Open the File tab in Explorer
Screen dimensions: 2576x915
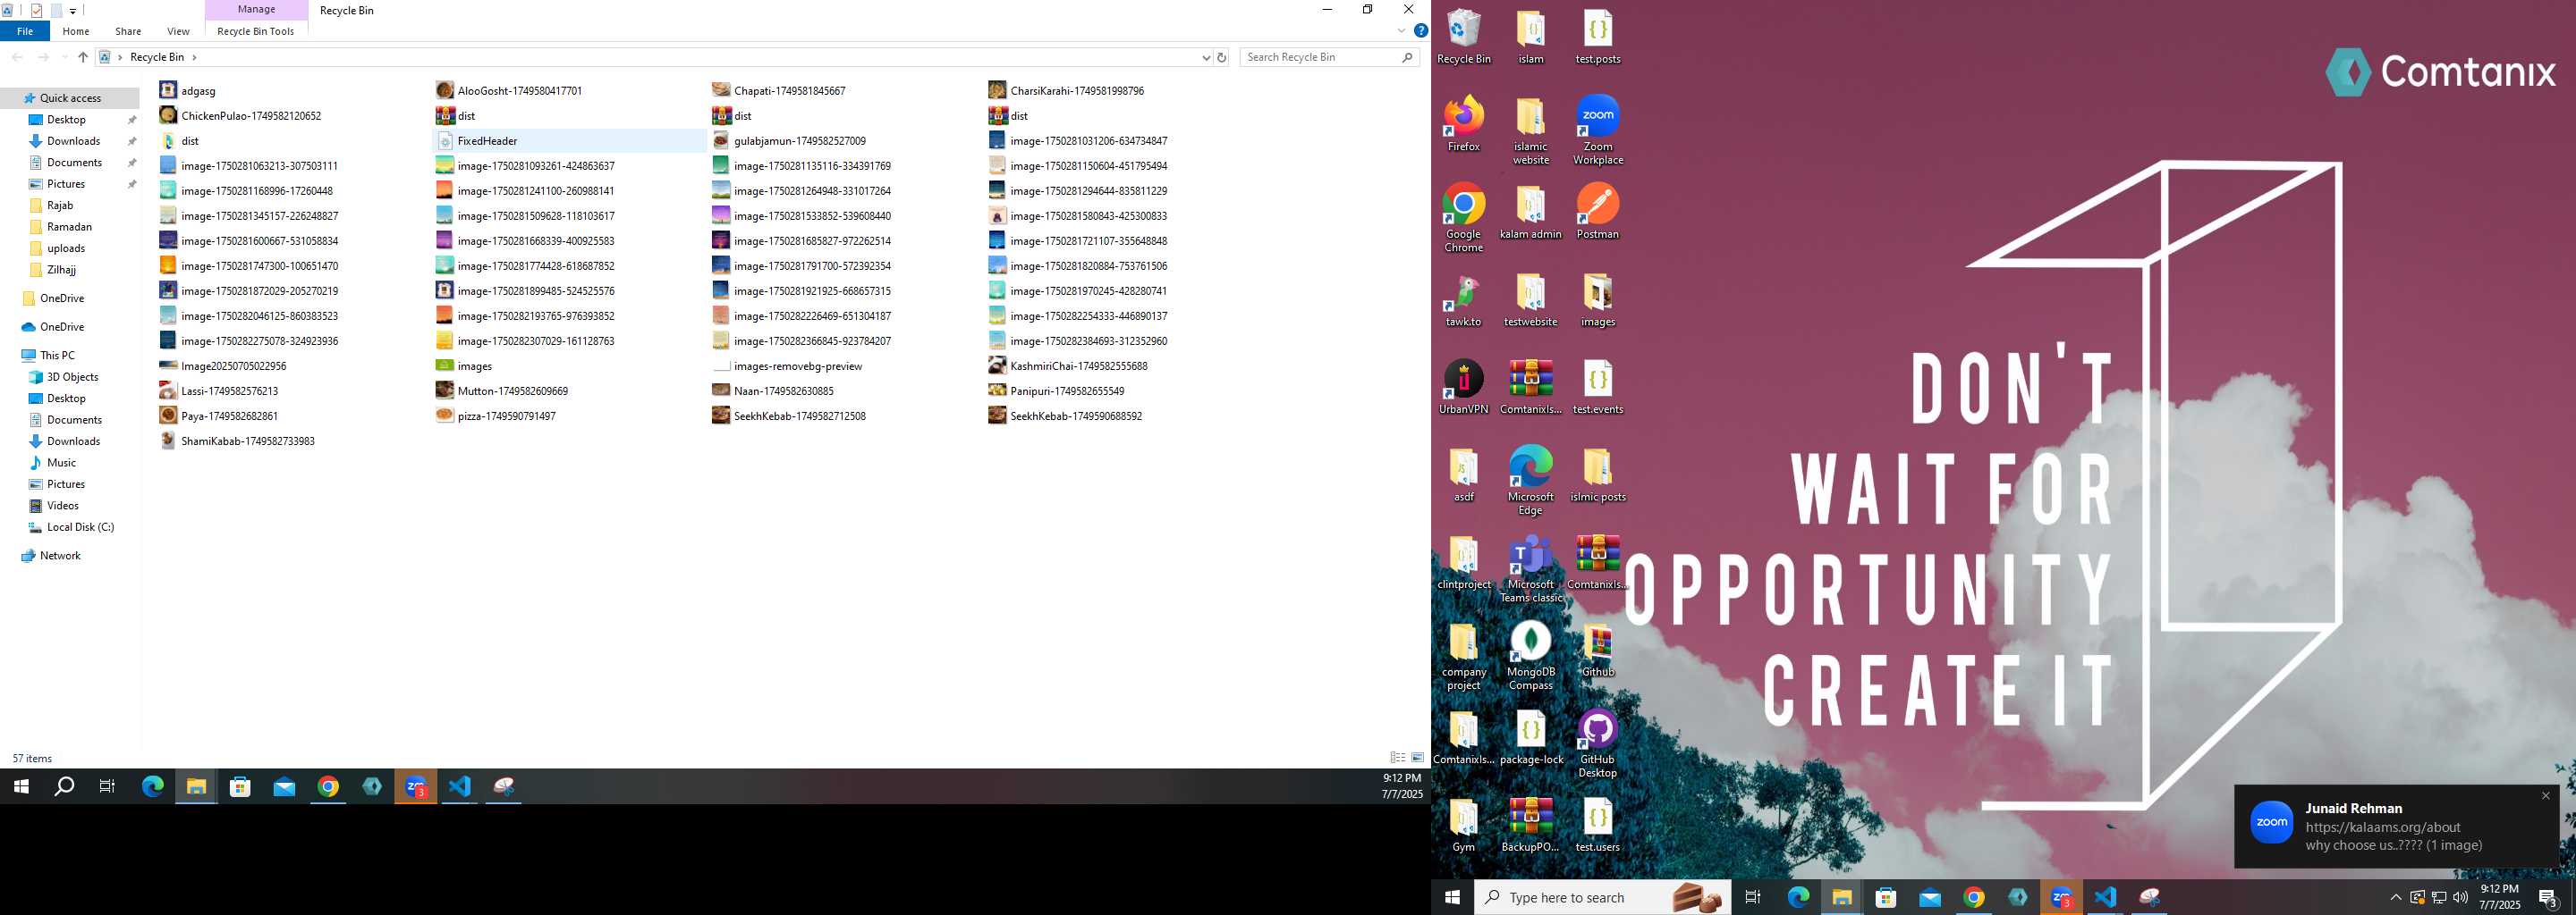(x=25, y=31)
